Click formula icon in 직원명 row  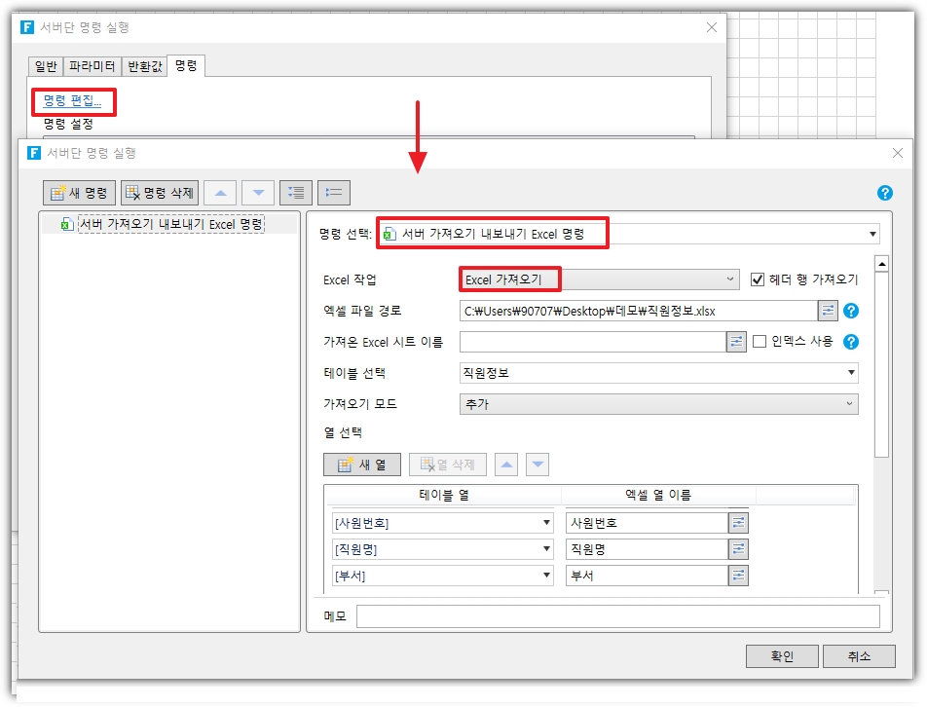[x=738, y=549]
